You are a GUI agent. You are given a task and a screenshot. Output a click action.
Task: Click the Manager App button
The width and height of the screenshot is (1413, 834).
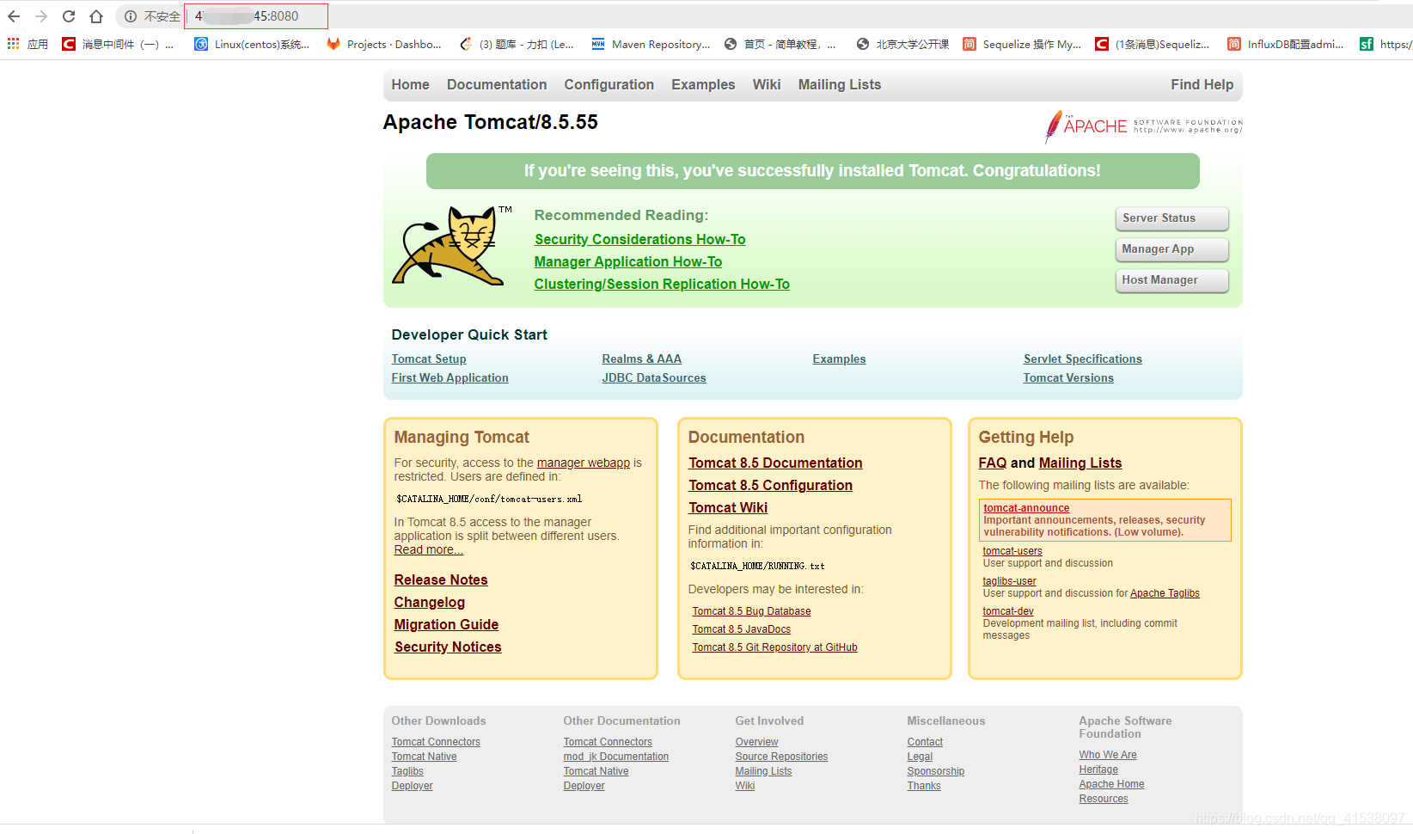pos(1171,249)
